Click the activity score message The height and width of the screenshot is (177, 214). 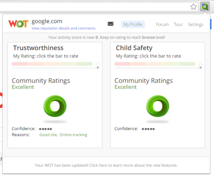pos(107,37)
